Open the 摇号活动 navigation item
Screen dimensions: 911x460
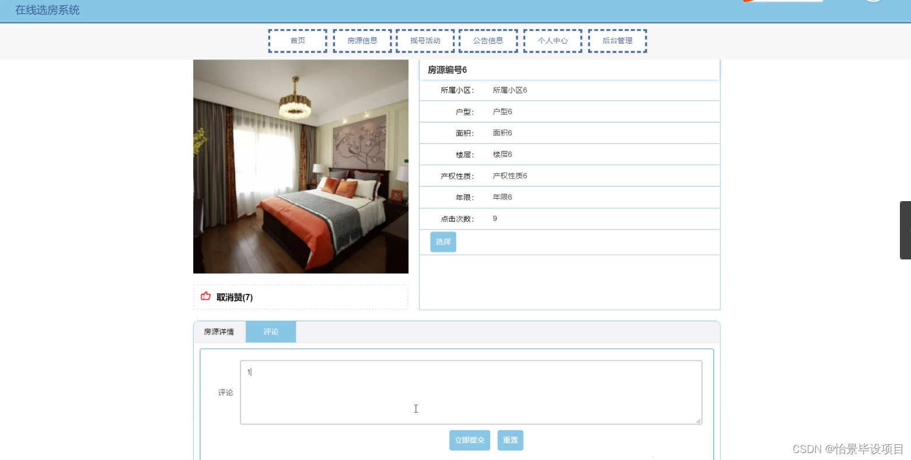coord(425,40)
